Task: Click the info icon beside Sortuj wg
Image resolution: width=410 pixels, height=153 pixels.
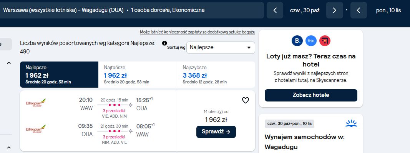Action: coord(164,43)
